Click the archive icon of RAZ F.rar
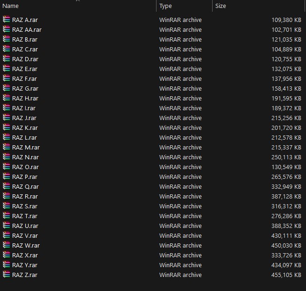306x291 pixels. tap(6, 78)
